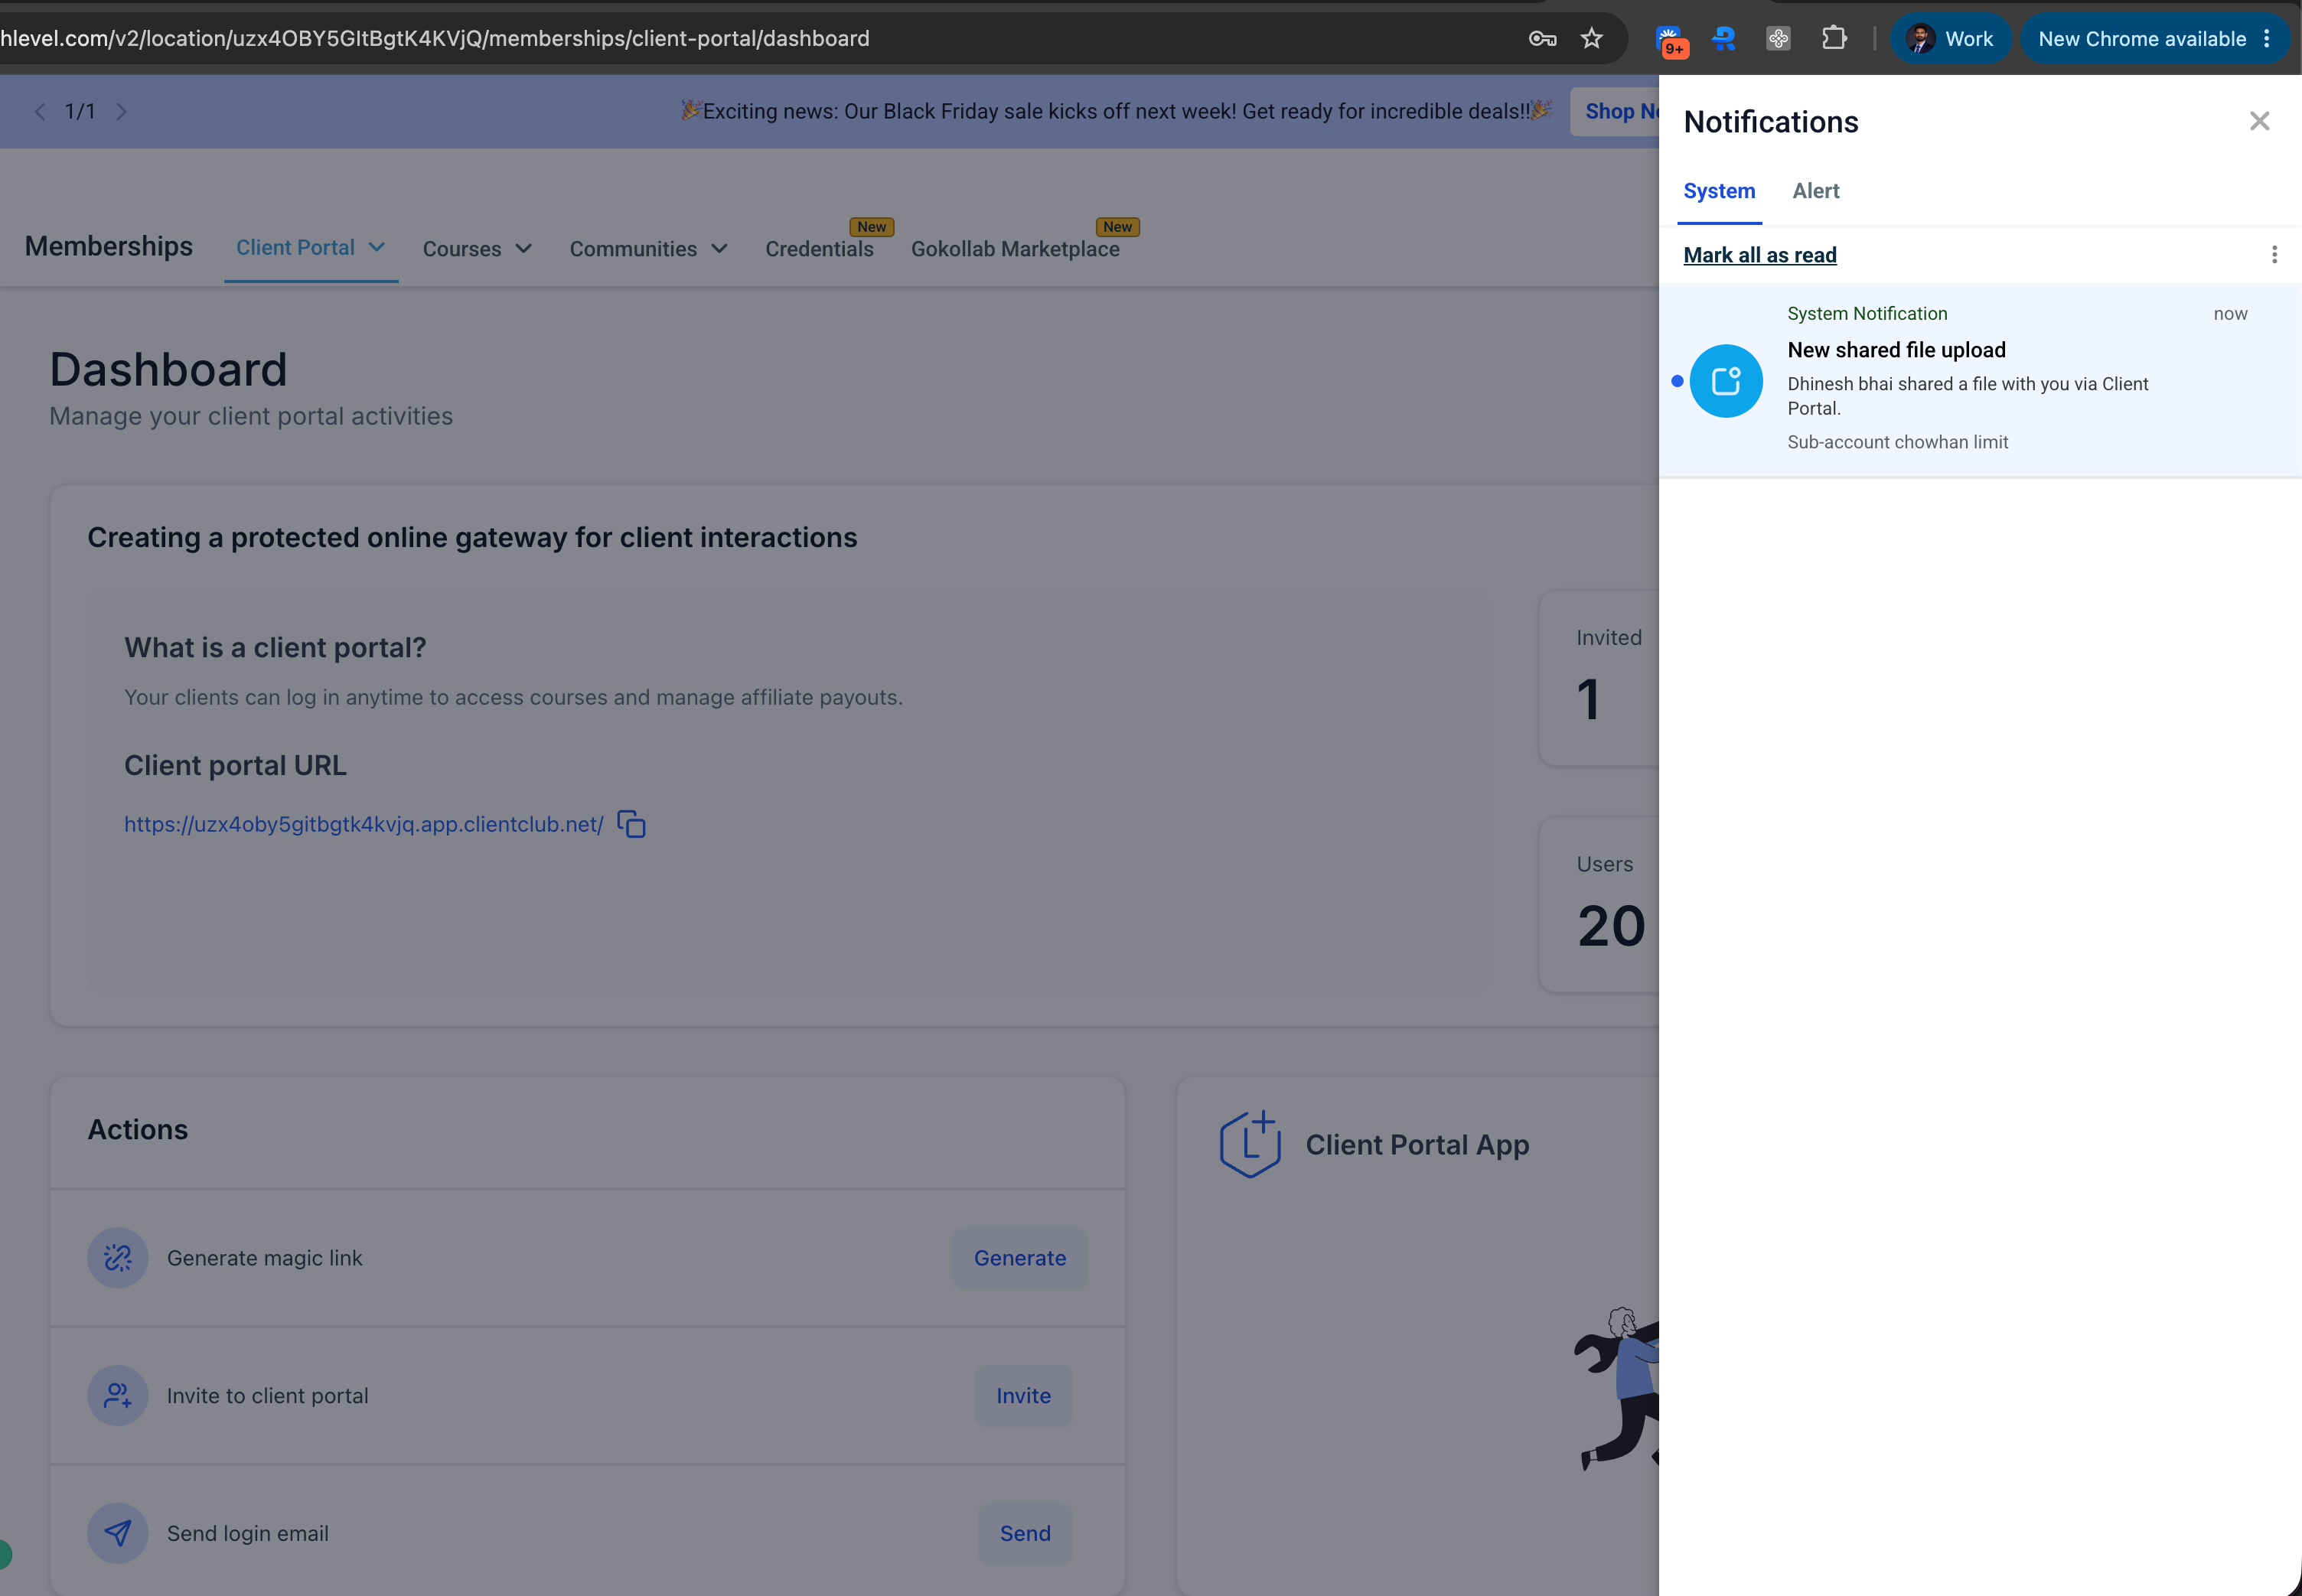
Task: Open the client portal URL link
Action: [364, 825]
